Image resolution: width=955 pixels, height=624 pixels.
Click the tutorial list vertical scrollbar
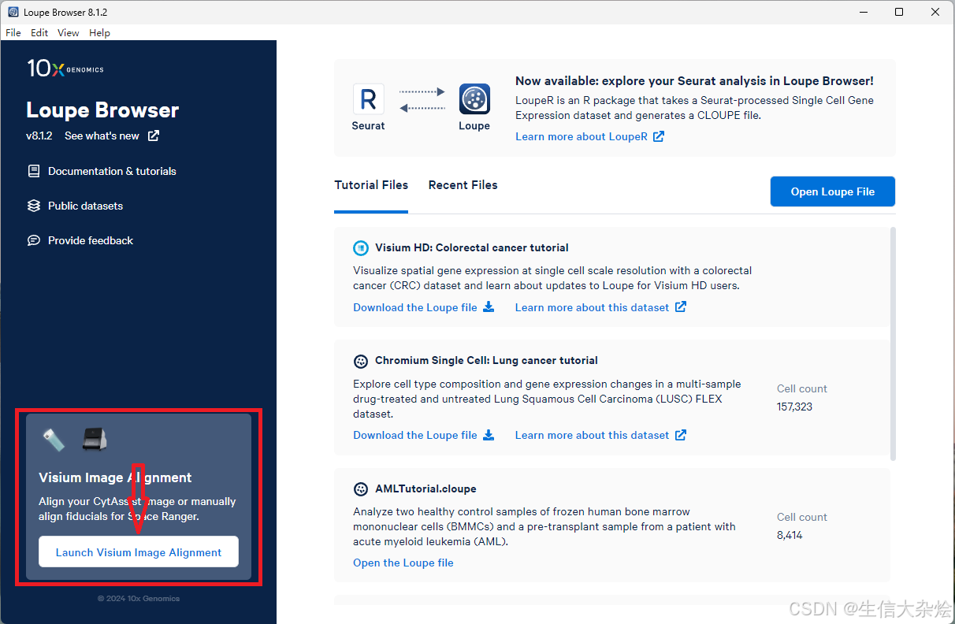[x=893, y=344]
